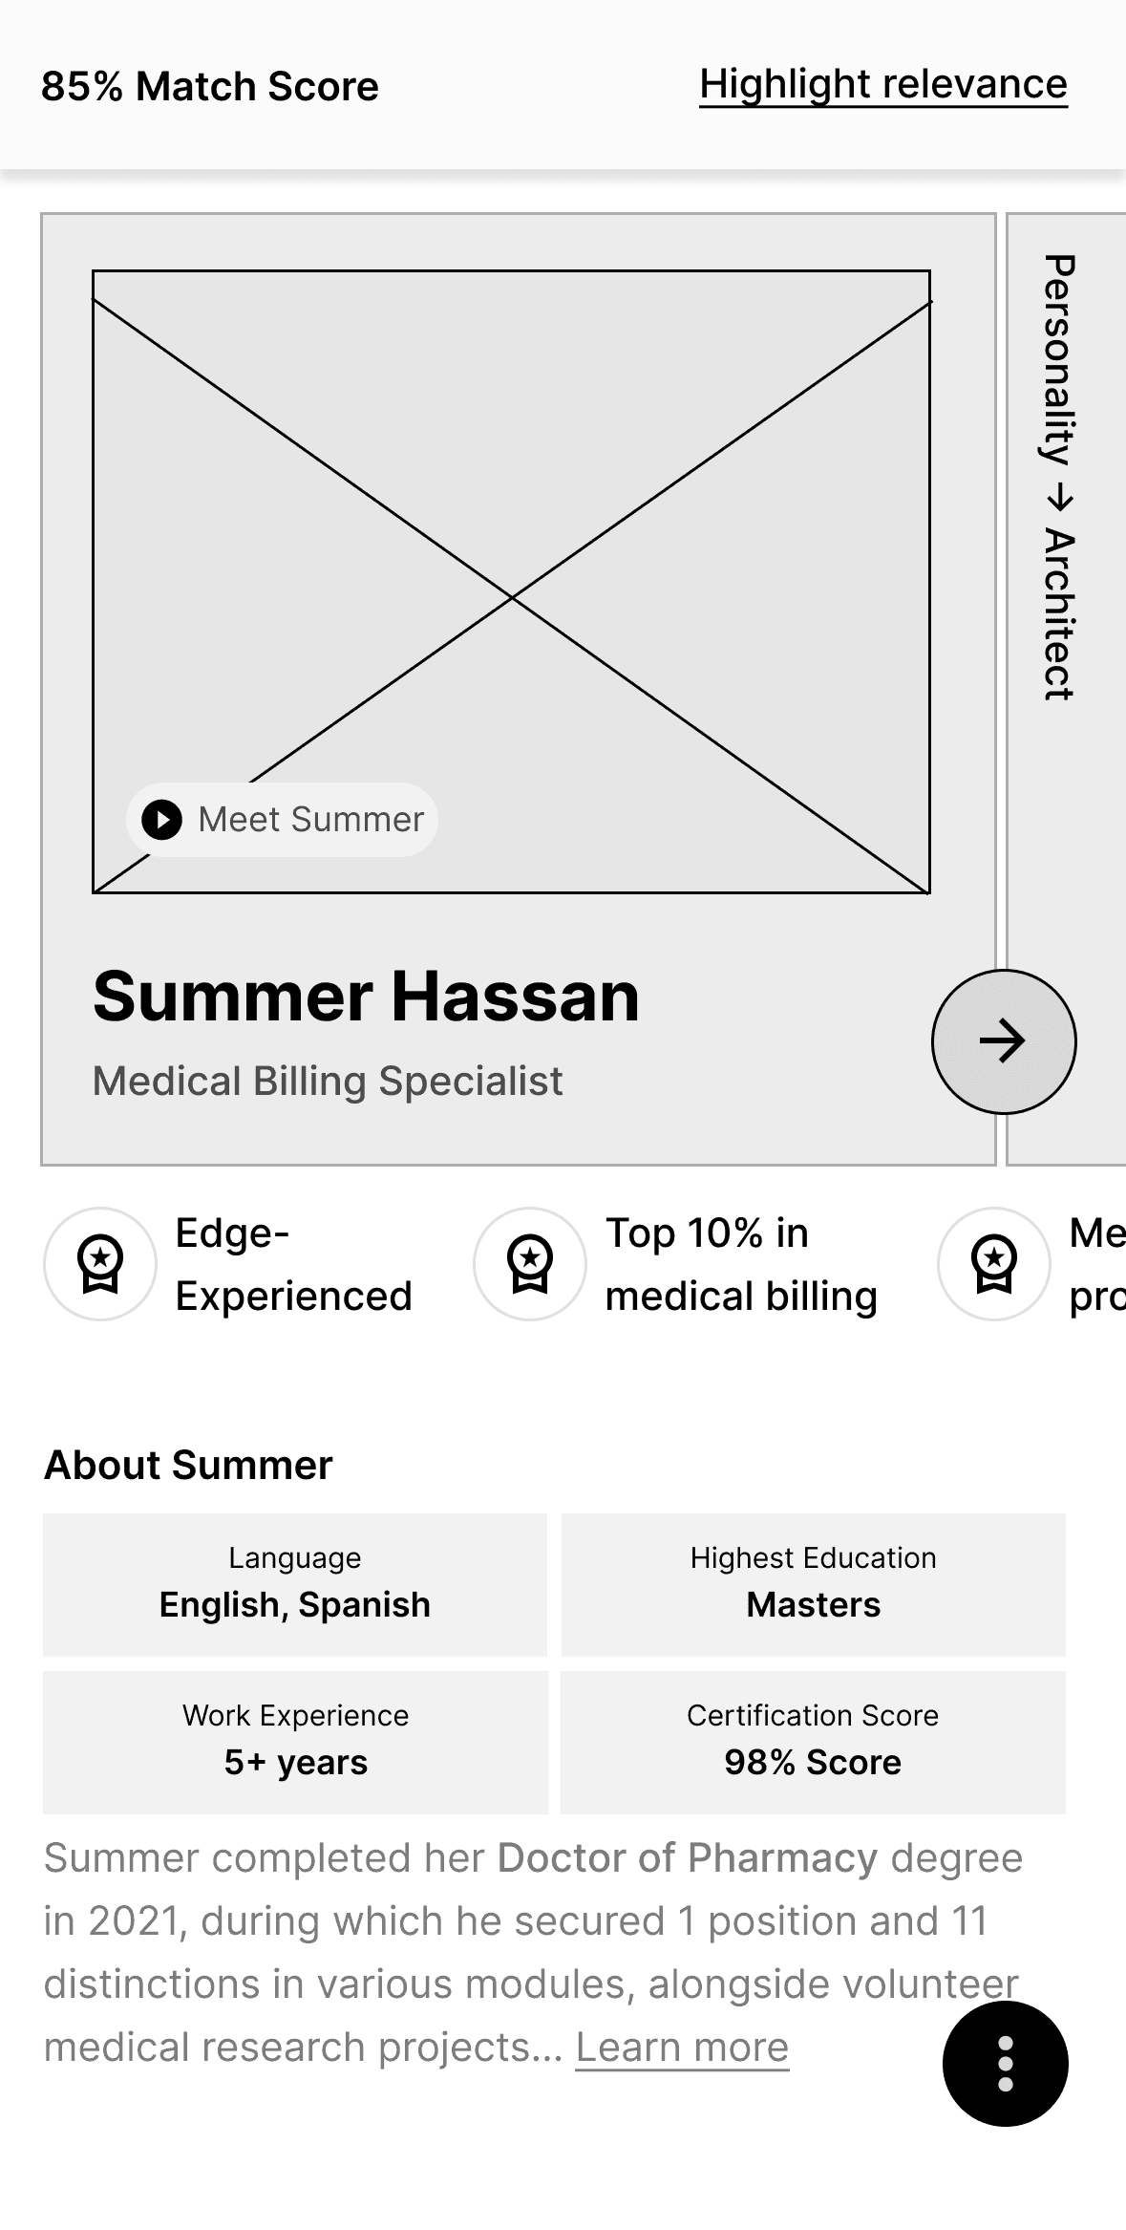Click the third partially visible badge icon

tap(994, 1264)
